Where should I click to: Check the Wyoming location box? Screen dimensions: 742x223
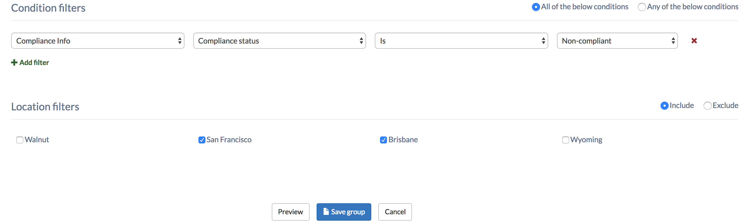(x=565, y=140)
